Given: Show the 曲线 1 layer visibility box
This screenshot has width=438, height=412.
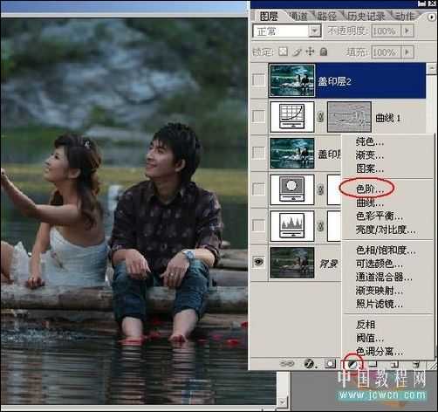Looking at the screenshot, I should (258, 116).
